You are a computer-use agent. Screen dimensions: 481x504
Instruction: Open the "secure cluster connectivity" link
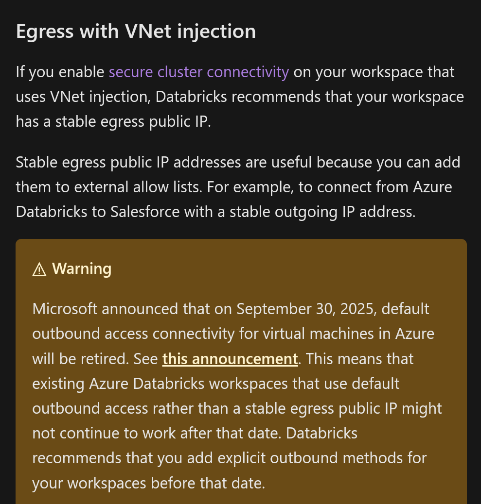coord(199,72)
